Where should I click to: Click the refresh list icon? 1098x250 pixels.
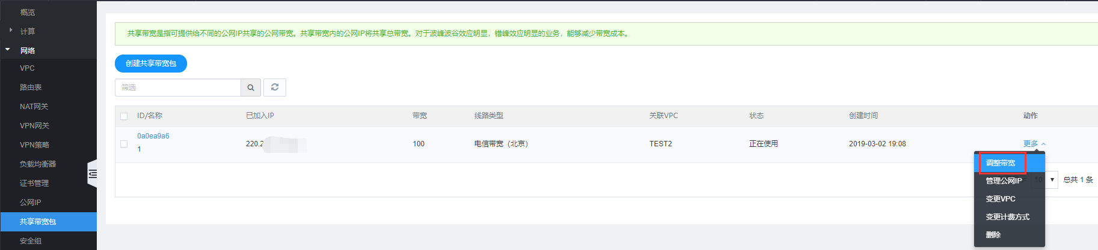tap(275, 88)
